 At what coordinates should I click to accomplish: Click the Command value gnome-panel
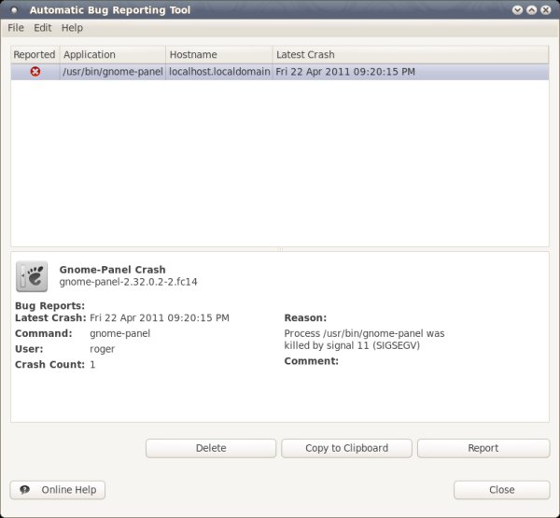tap(120, 333)
